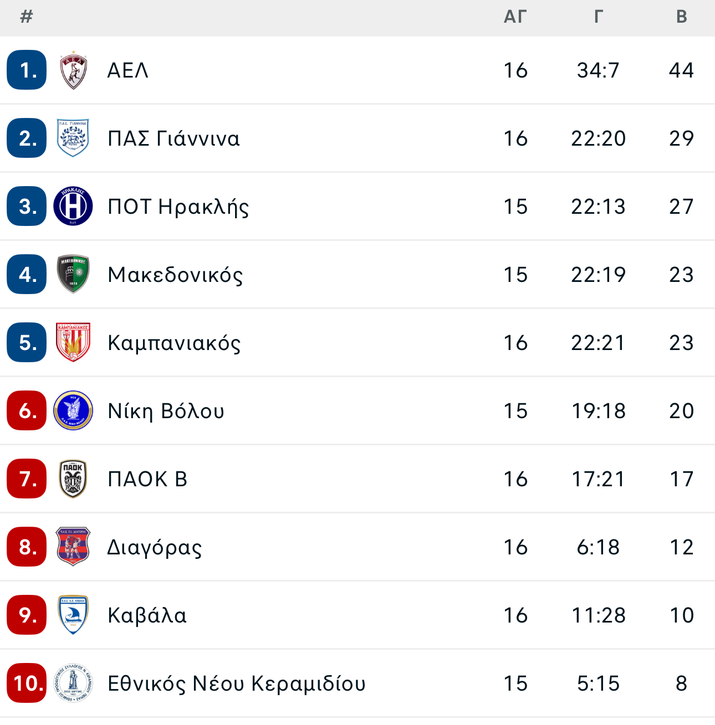Screen dimensions: 715x725
Task: Click the ΑΕΛ team crest icon
Action: click(73, 70)
